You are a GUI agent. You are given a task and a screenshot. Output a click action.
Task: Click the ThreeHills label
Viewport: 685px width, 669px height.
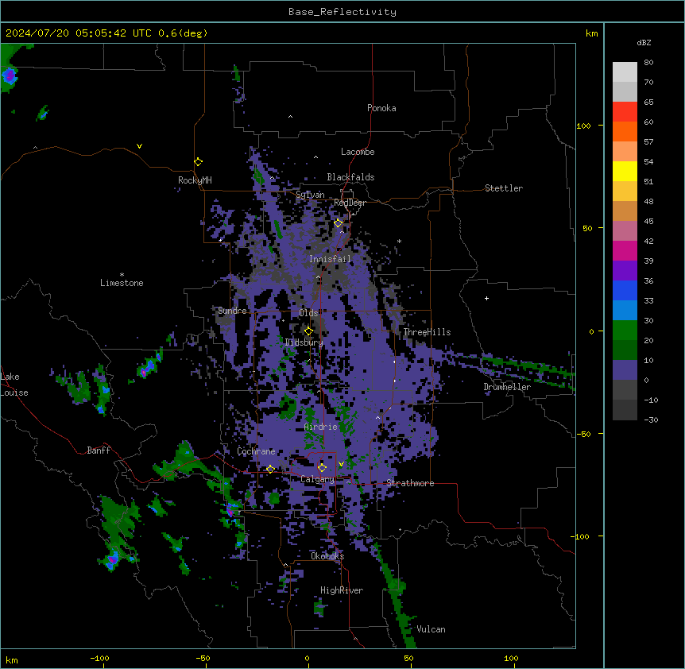pos(427,332)
